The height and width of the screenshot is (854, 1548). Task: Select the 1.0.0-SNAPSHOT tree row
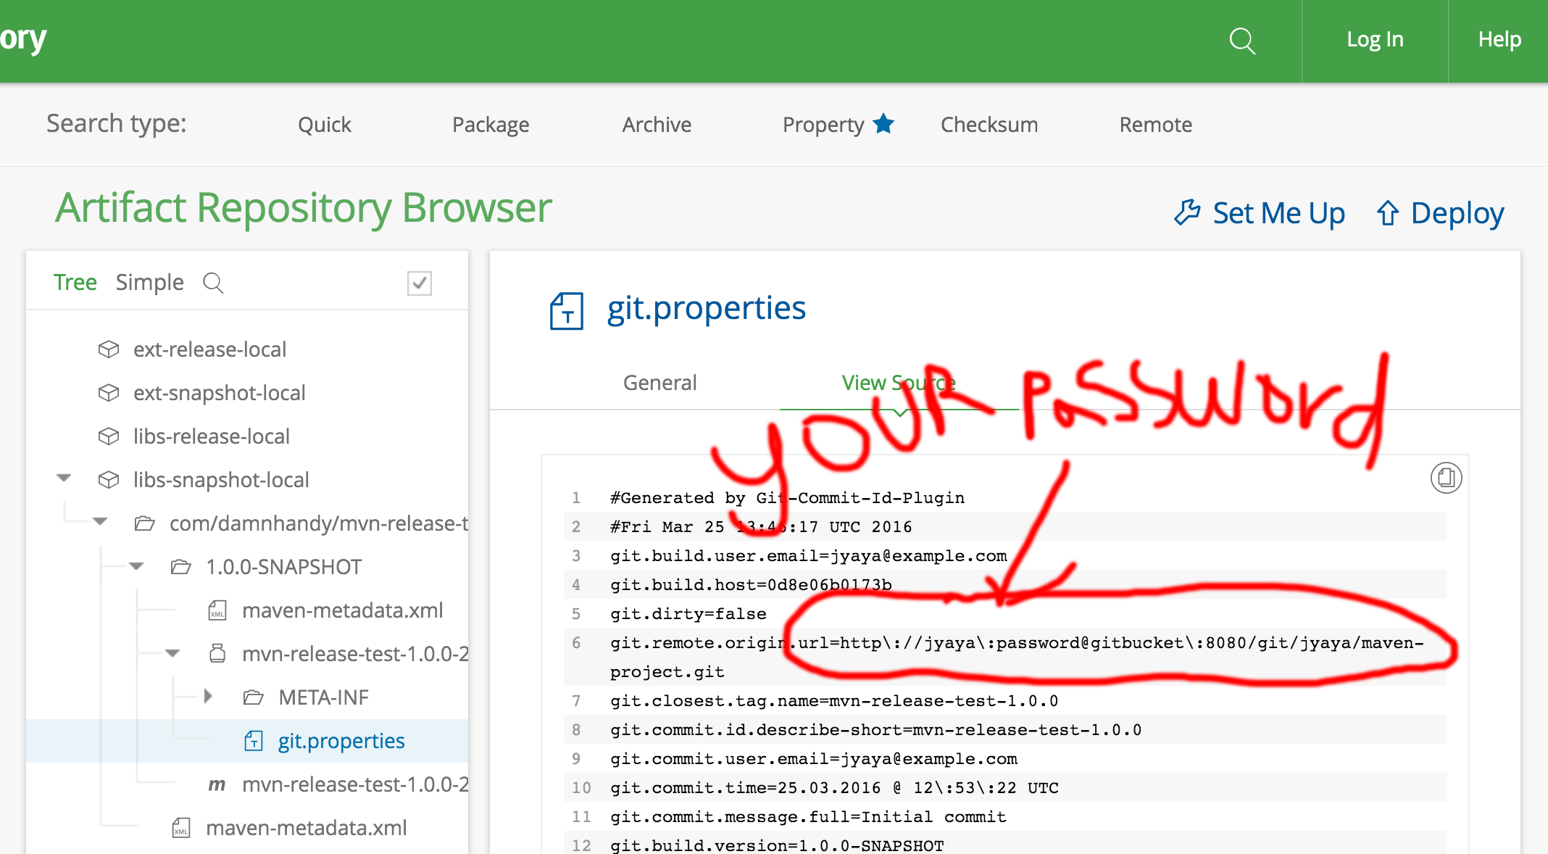coord(284,567)
